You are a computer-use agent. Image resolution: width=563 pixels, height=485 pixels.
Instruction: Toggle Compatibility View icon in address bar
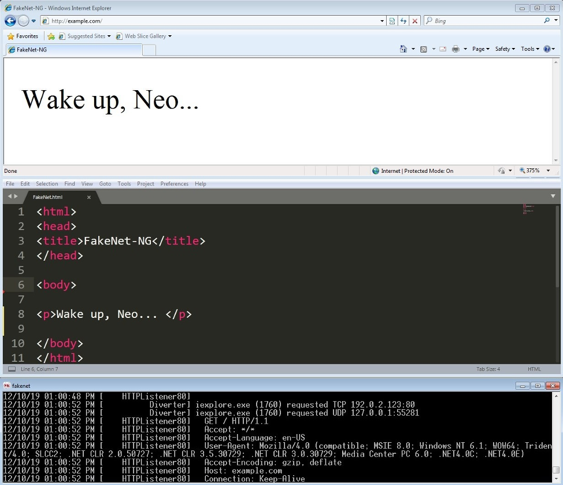[x=392, y=21]
